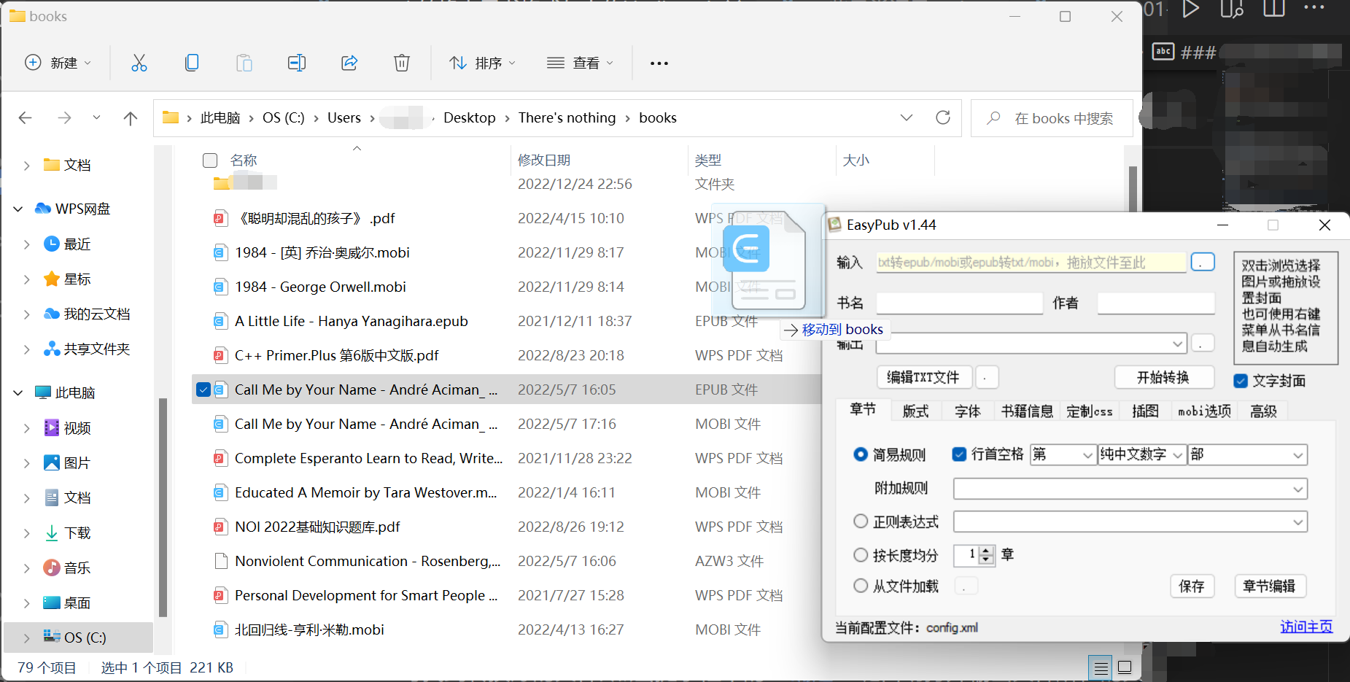Switch to large thumbnails view icon in status bar

tap(1125, 667)
